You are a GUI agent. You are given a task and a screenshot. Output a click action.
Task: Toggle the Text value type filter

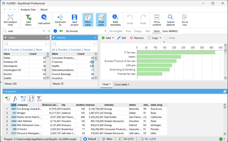point(147,31)
